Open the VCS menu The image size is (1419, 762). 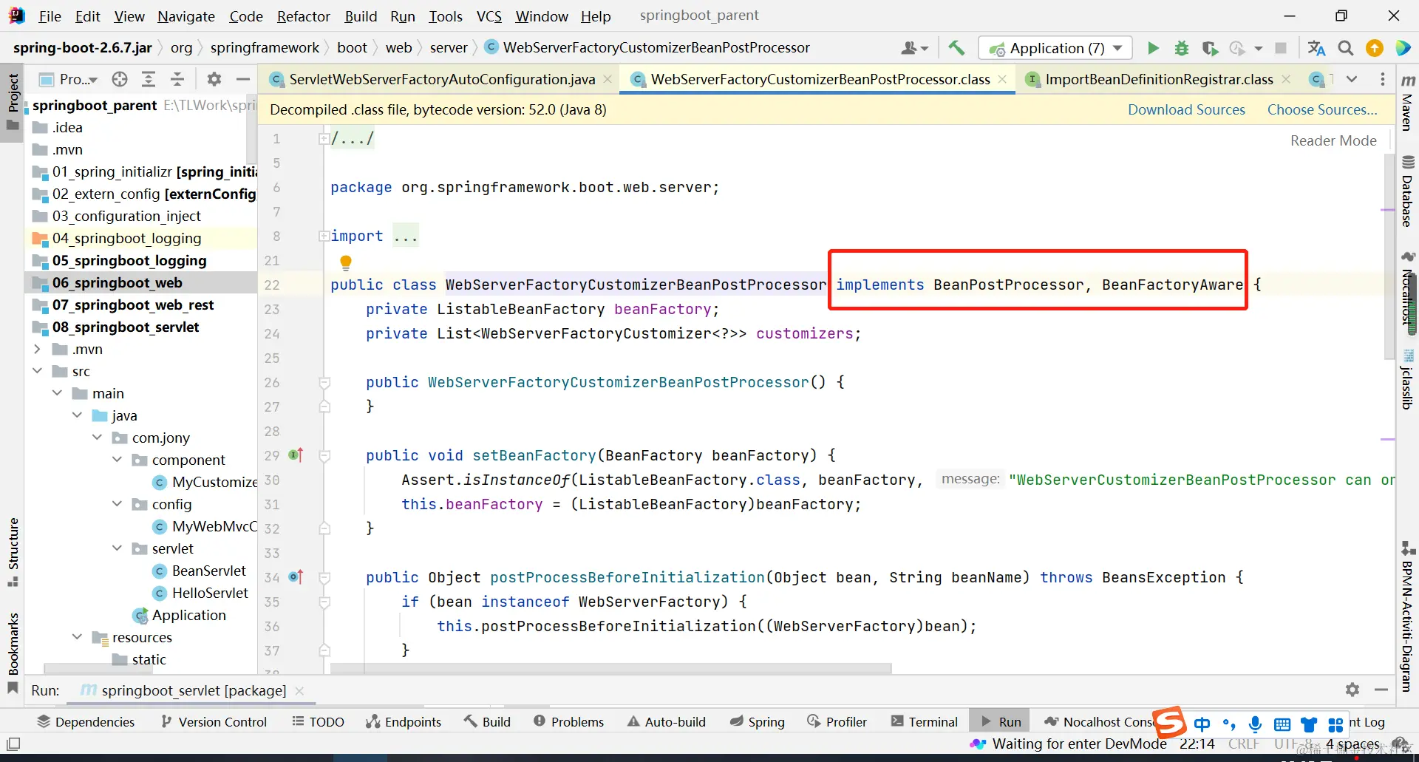coord(489,16)
